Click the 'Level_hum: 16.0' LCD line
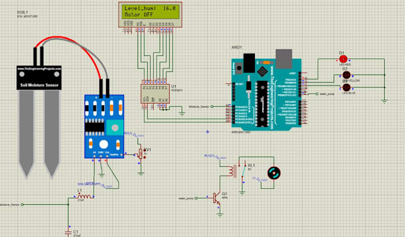405x237 pixels. (x=150, y=8)
